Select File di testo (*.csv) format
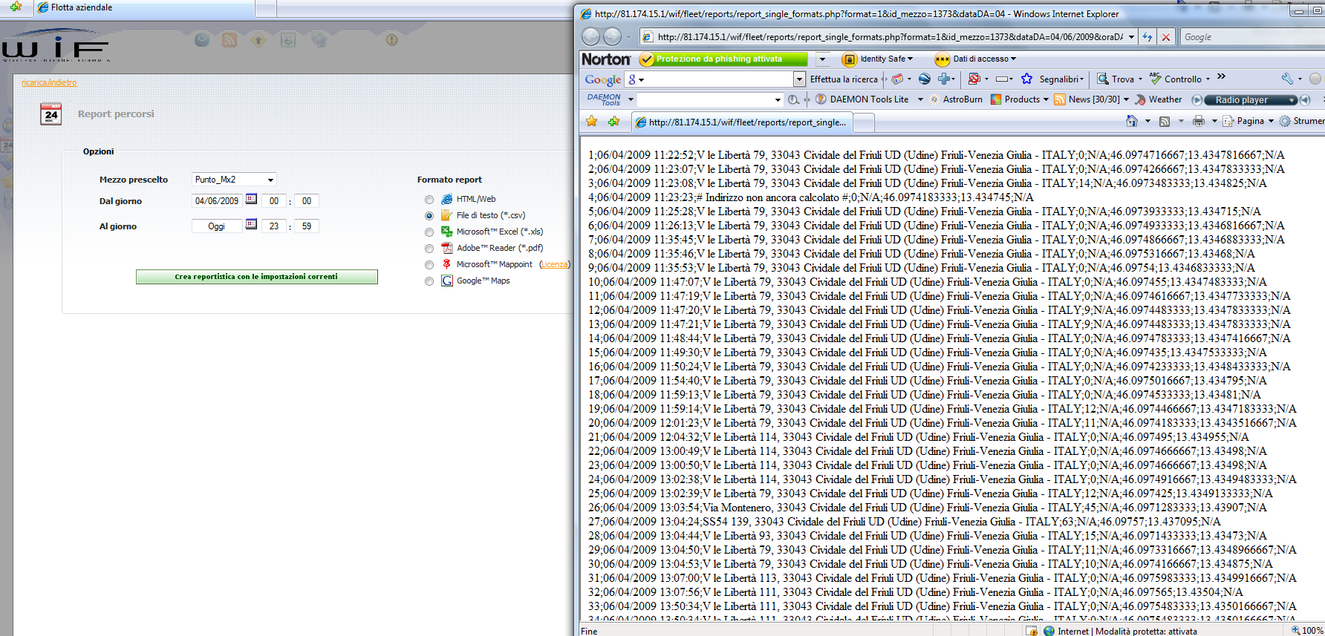 [429, 216]
